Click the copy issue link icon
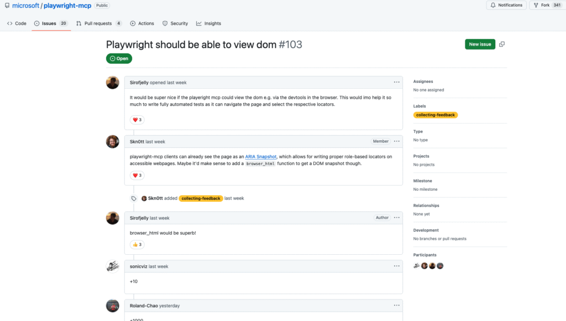The height and width of the screenshot is (321, 566). pyautogui.click(x=502, y=44)
